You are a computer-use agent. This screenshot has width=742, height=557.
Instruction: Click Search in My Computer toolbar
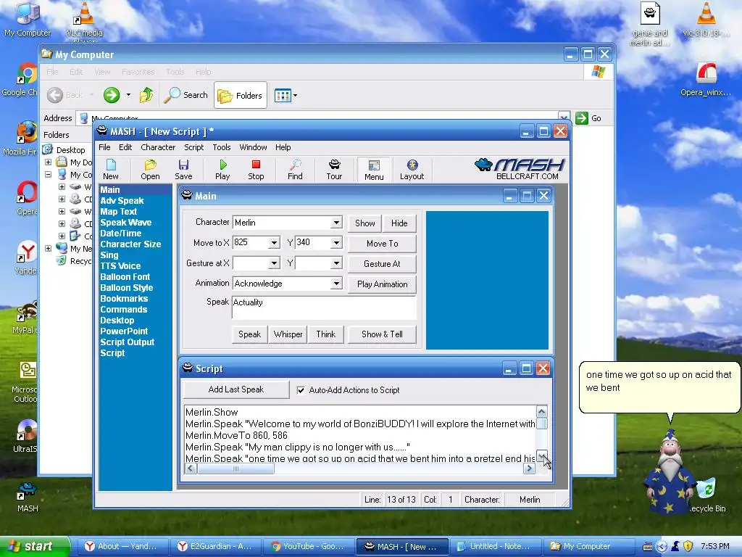(x=186, y=95)
